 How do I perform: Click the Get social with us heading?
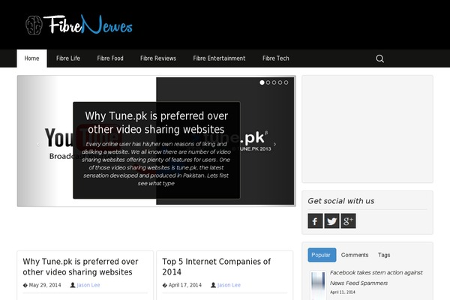coord(341,201)
